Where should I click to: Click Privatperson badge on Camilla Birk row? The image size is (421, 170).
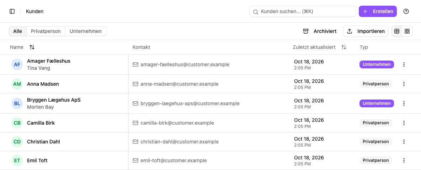point(375,123)
